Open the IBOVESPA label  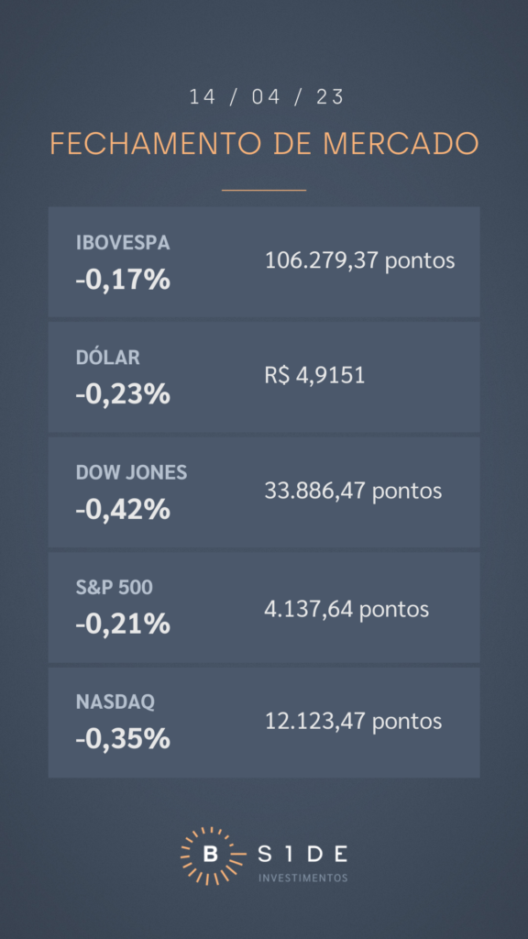123,243
